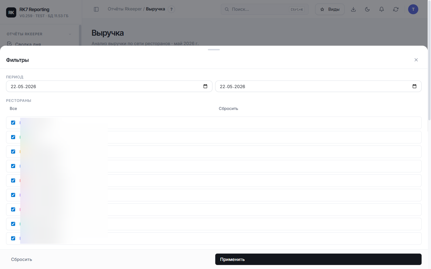Toggle the fifth restaurant checkbox
This screenshot has width=431, height=269.
13,181
